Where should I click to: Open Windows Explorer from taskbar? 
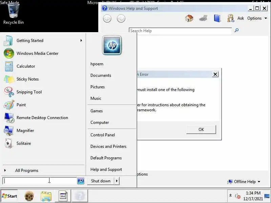click(46, 196)
